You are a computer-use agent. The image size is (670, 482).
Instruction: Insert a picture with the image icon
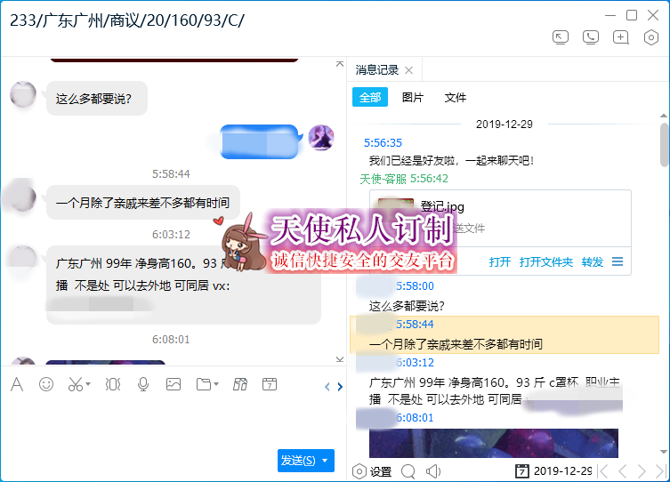coord(173,384)
